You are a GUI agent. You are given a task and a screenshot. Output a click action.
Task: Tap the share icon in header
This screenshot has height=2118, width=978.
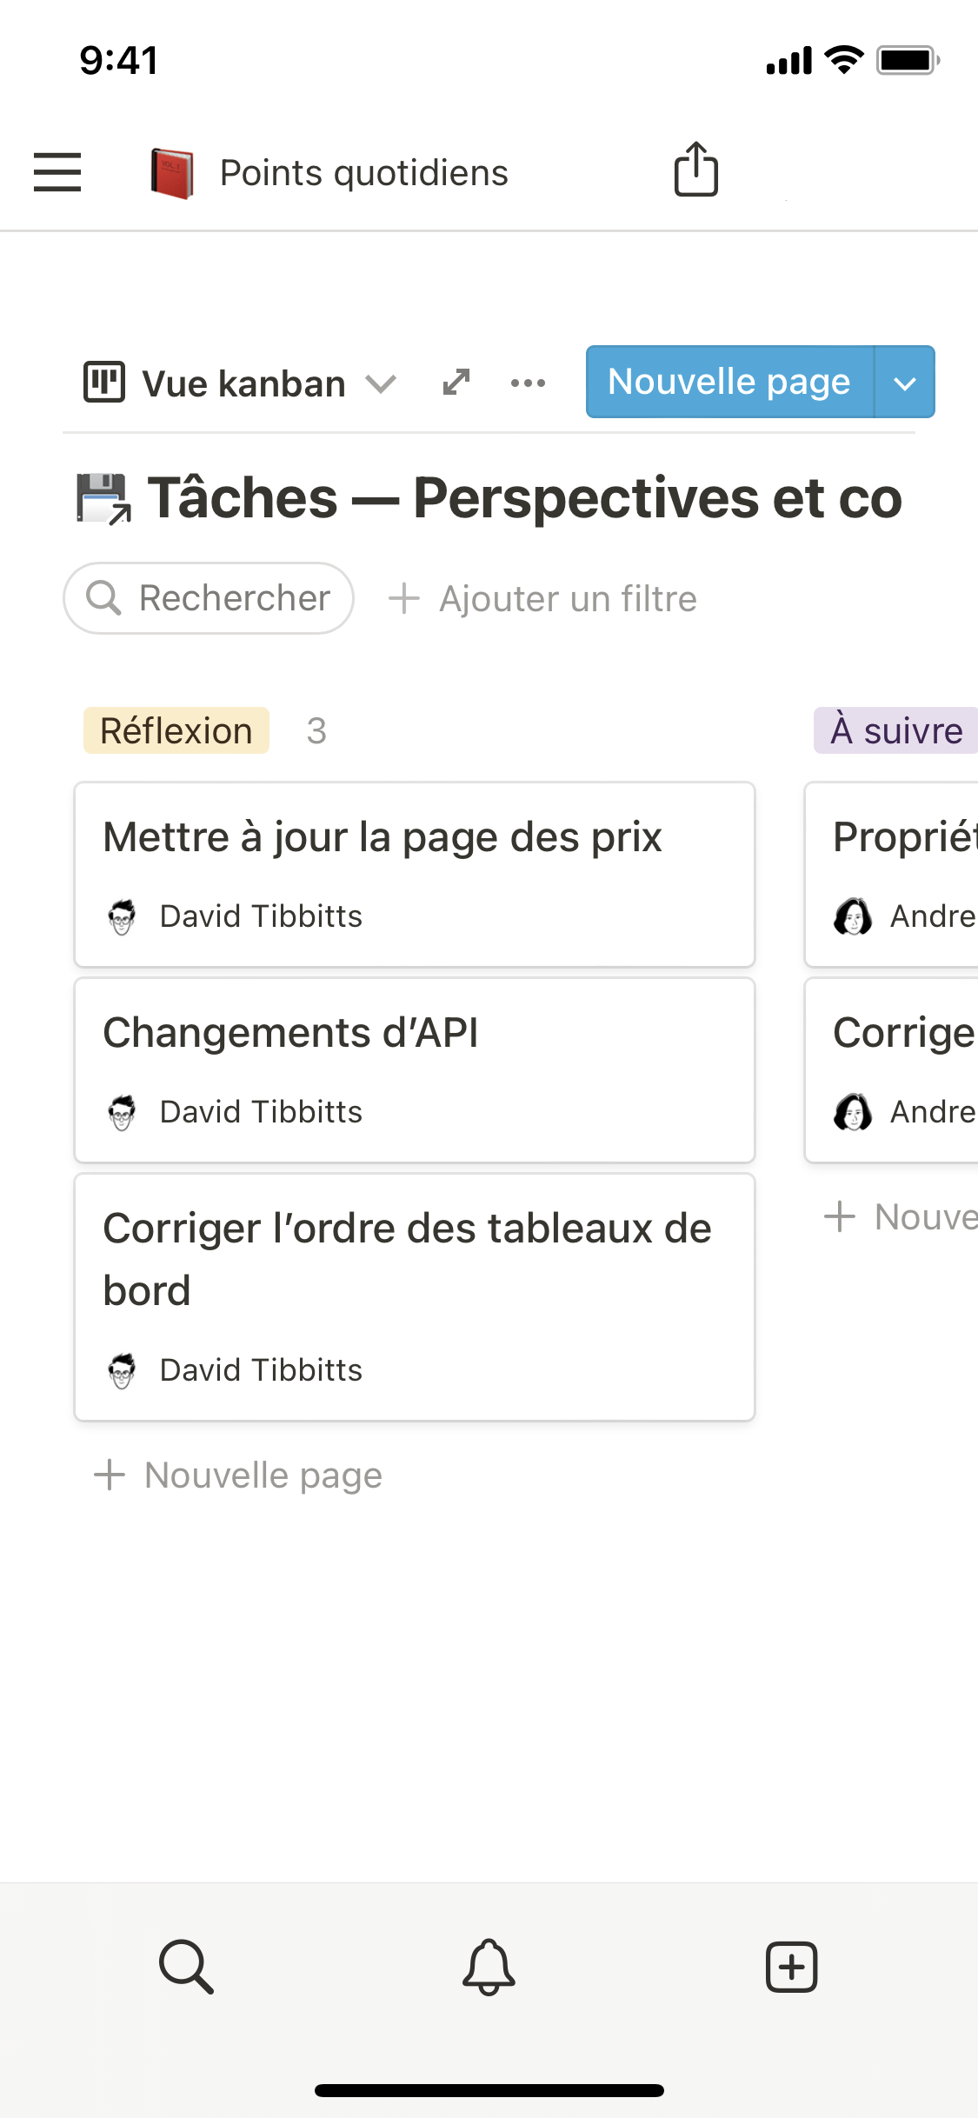click(695, 170)
